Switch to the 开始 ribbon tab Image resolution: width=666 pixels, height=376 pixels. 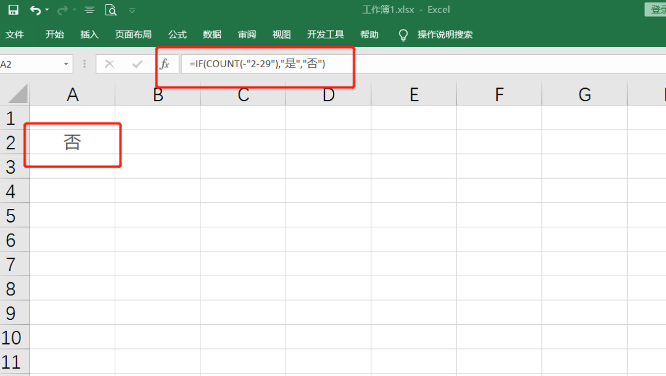point(54,35)
